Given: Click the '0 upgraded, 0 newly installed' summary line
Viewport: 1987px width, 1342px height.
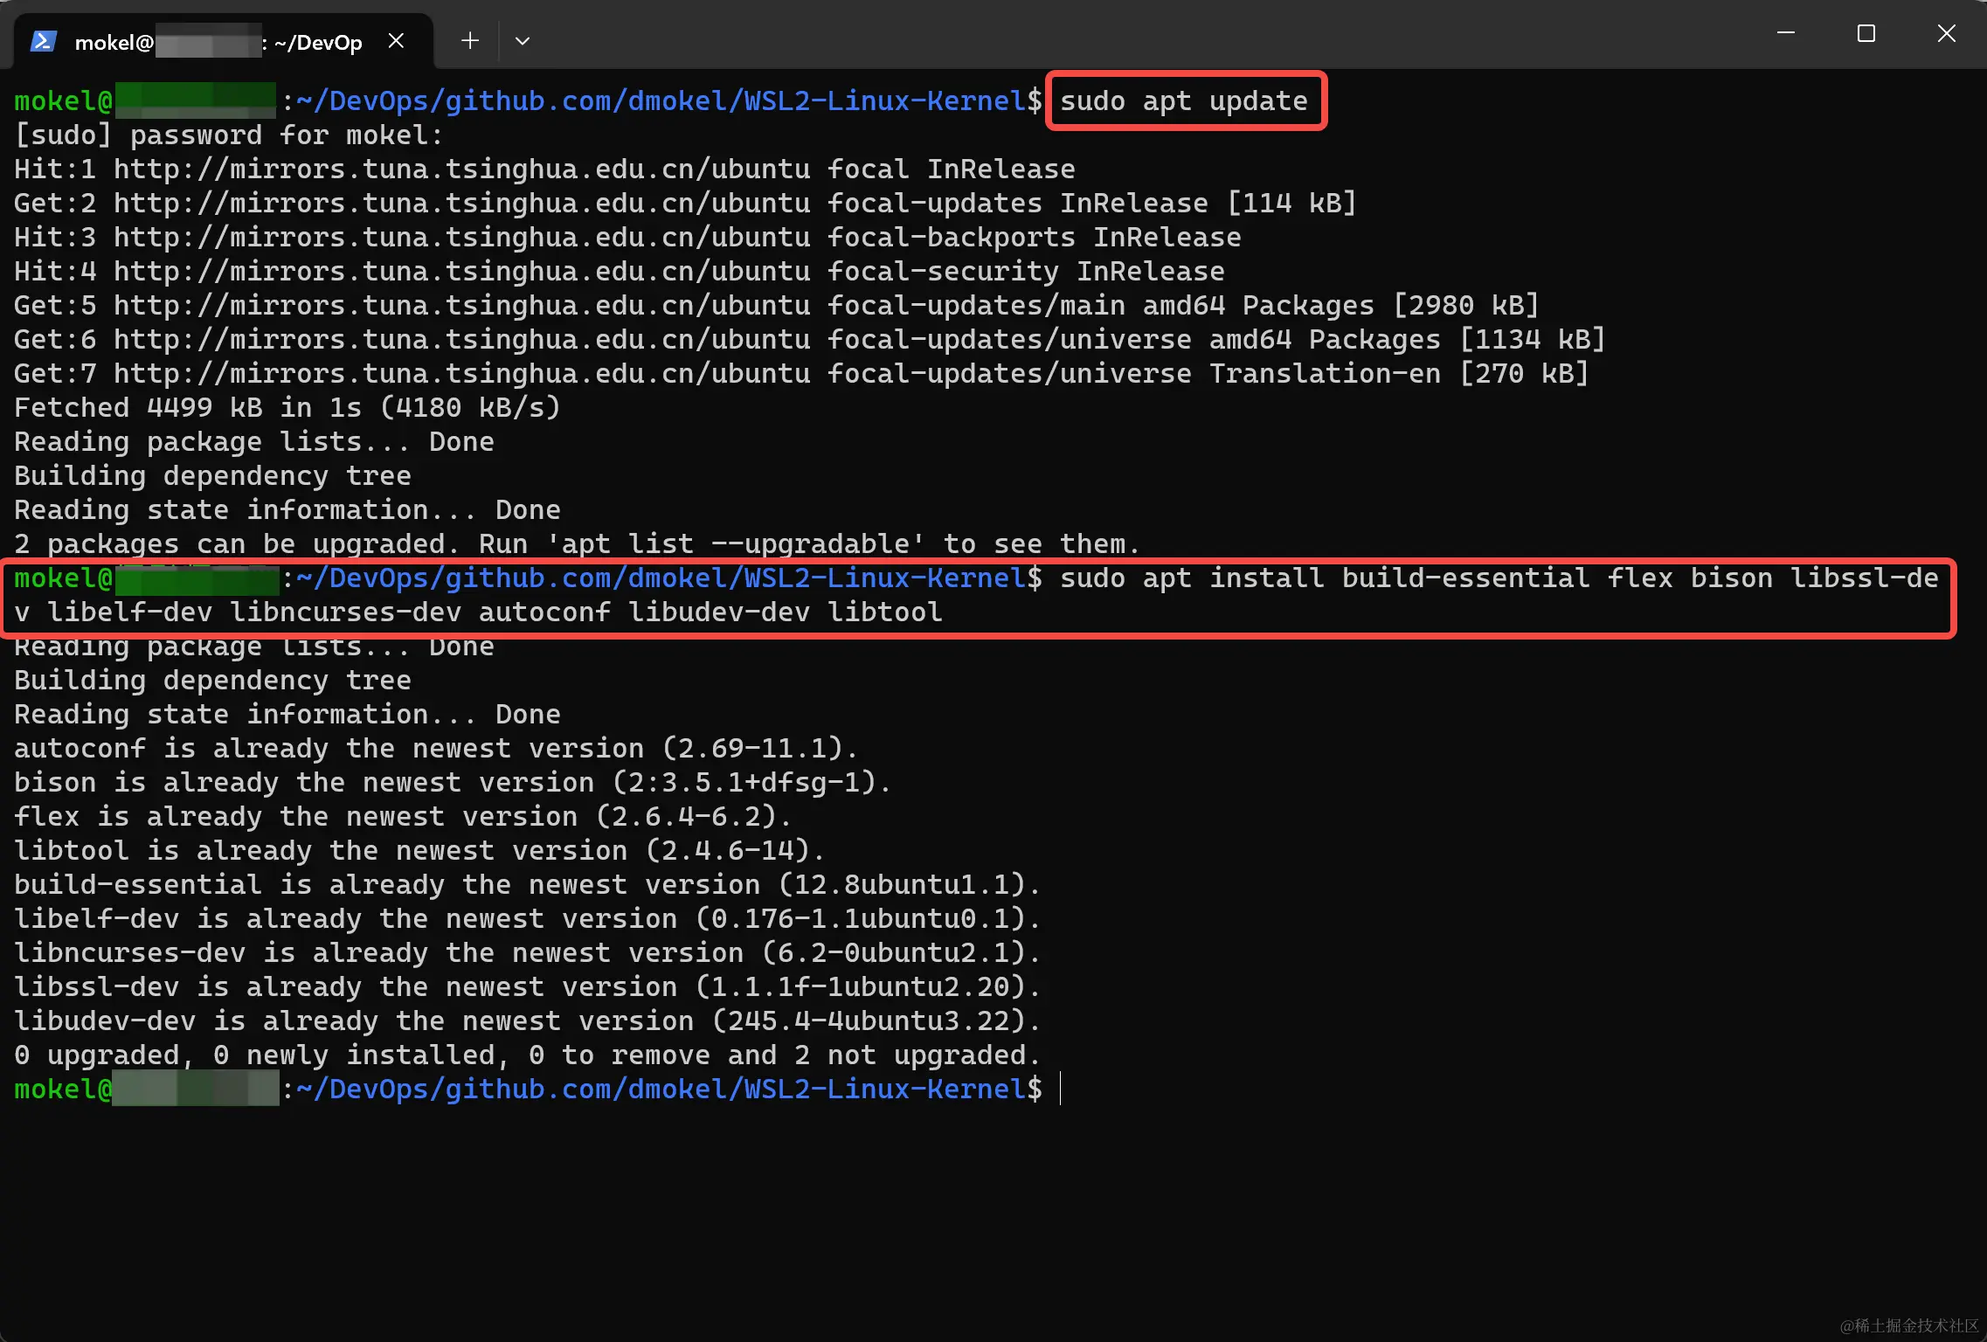Looking at the screenshot, I should pos(526,1055).
